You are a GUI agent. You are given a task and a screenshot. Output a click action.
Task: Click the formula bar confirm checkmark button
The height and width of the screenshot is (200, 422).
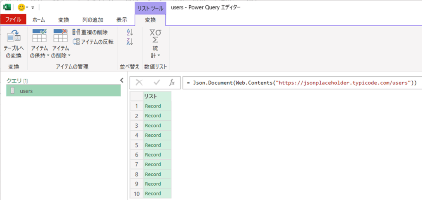click(x=157, y=83)
